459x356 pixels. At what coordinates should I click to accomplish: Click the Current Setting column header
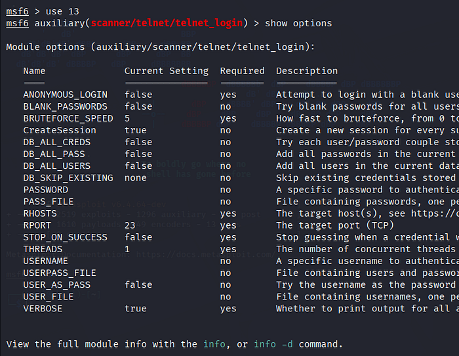coord(166,71)
